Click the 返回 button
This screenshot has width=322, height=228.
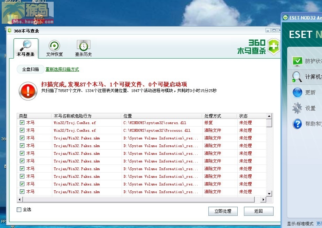(x=259, y=211)
